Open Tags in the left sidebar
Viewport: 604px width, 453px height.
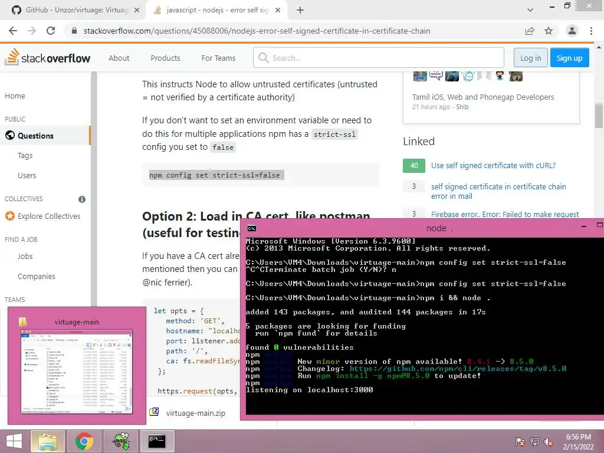click(x=25, y=156)
